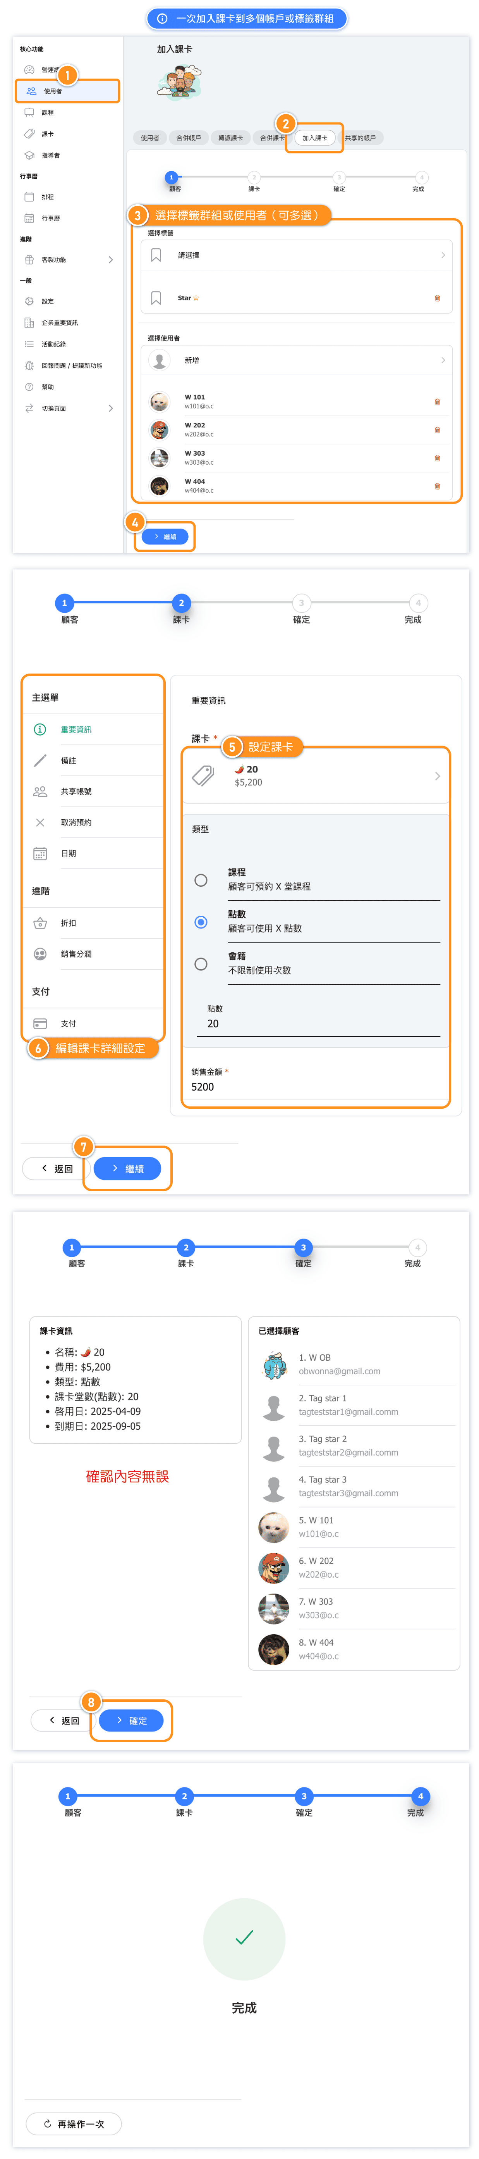
Task: Click the 指導者 instructor icon in sidebar
Action: click(29, 155)
